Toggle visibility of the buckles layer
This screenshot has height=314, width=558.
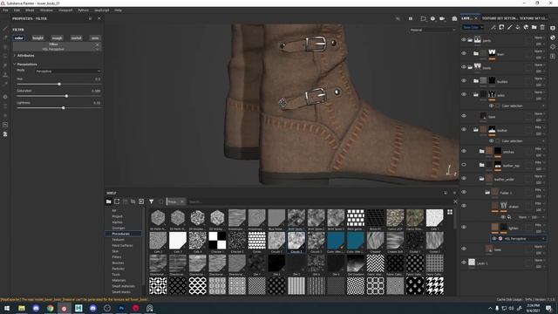pos(464,81)
